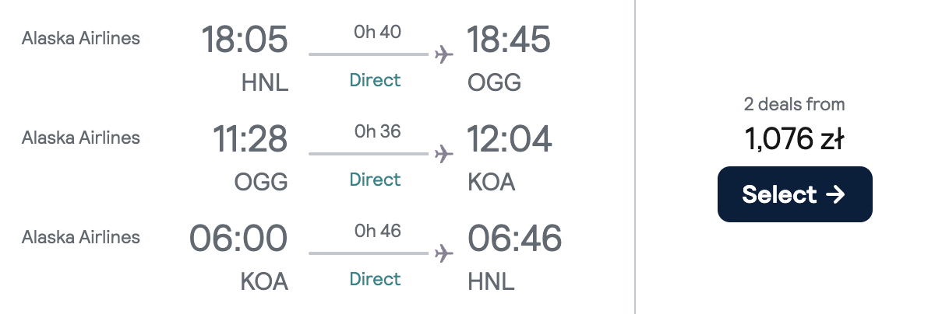Click the Direct label on the 0h 36 flight
Screen dimensions: 935x314
(375, 180)
